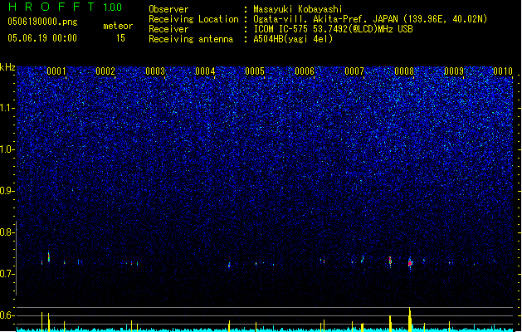522x332 pixels.
Task: Click the Observer label
Action: point(168,9)
